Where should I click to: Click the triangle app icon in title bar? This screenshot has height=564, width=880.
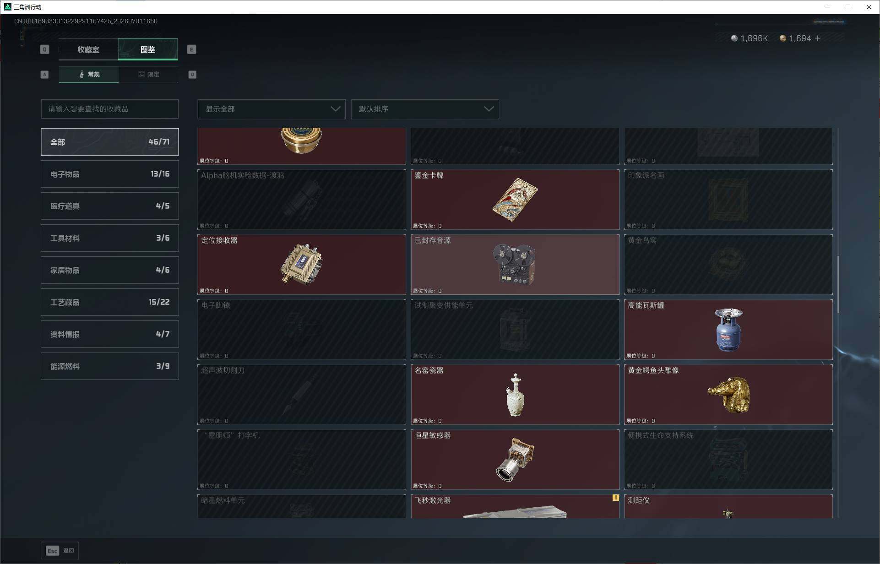click(x=7, y=7)
